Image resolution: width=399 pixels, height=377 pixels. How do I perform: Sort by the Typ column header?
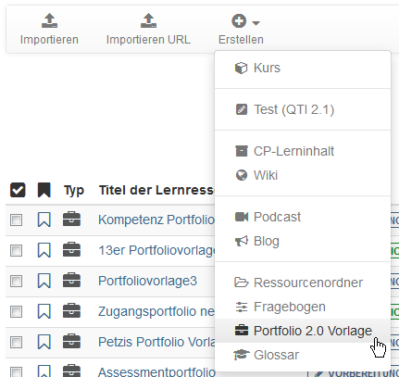74,190
